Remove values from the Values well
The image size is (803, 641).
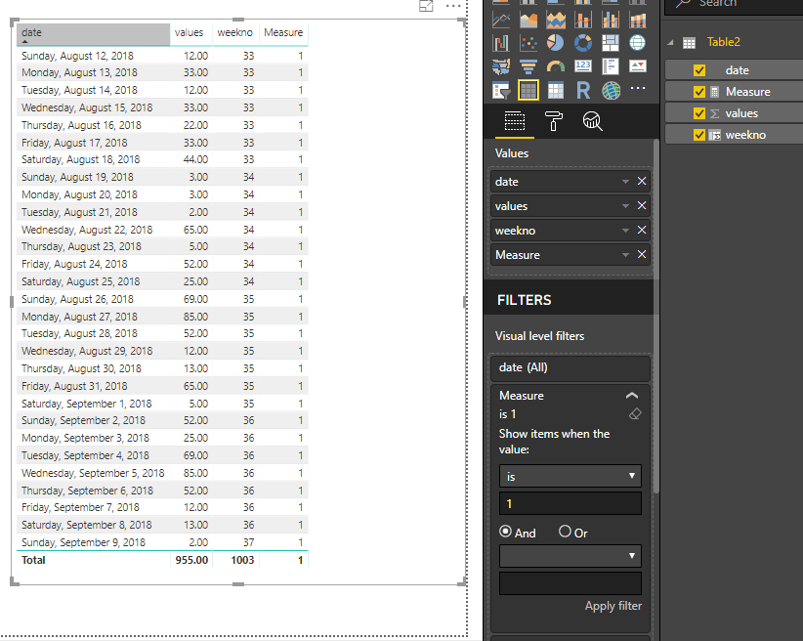(642, 206)
